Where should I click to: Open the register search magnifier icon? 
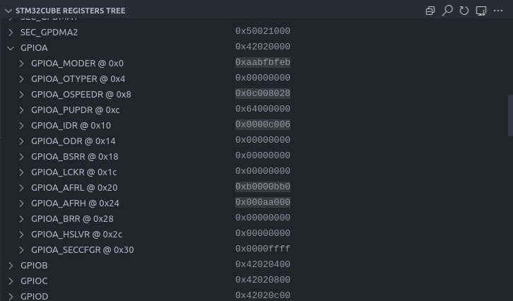[x=447, y=11]
